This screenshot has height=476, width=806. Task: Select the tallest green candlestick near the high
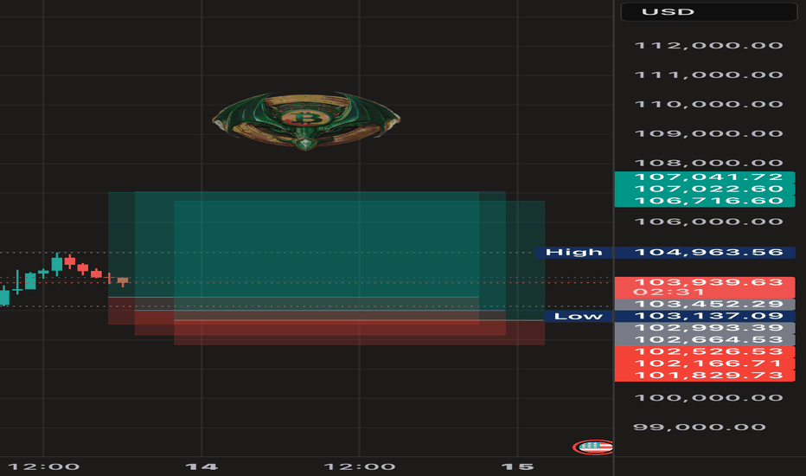[x=56, y=264]
